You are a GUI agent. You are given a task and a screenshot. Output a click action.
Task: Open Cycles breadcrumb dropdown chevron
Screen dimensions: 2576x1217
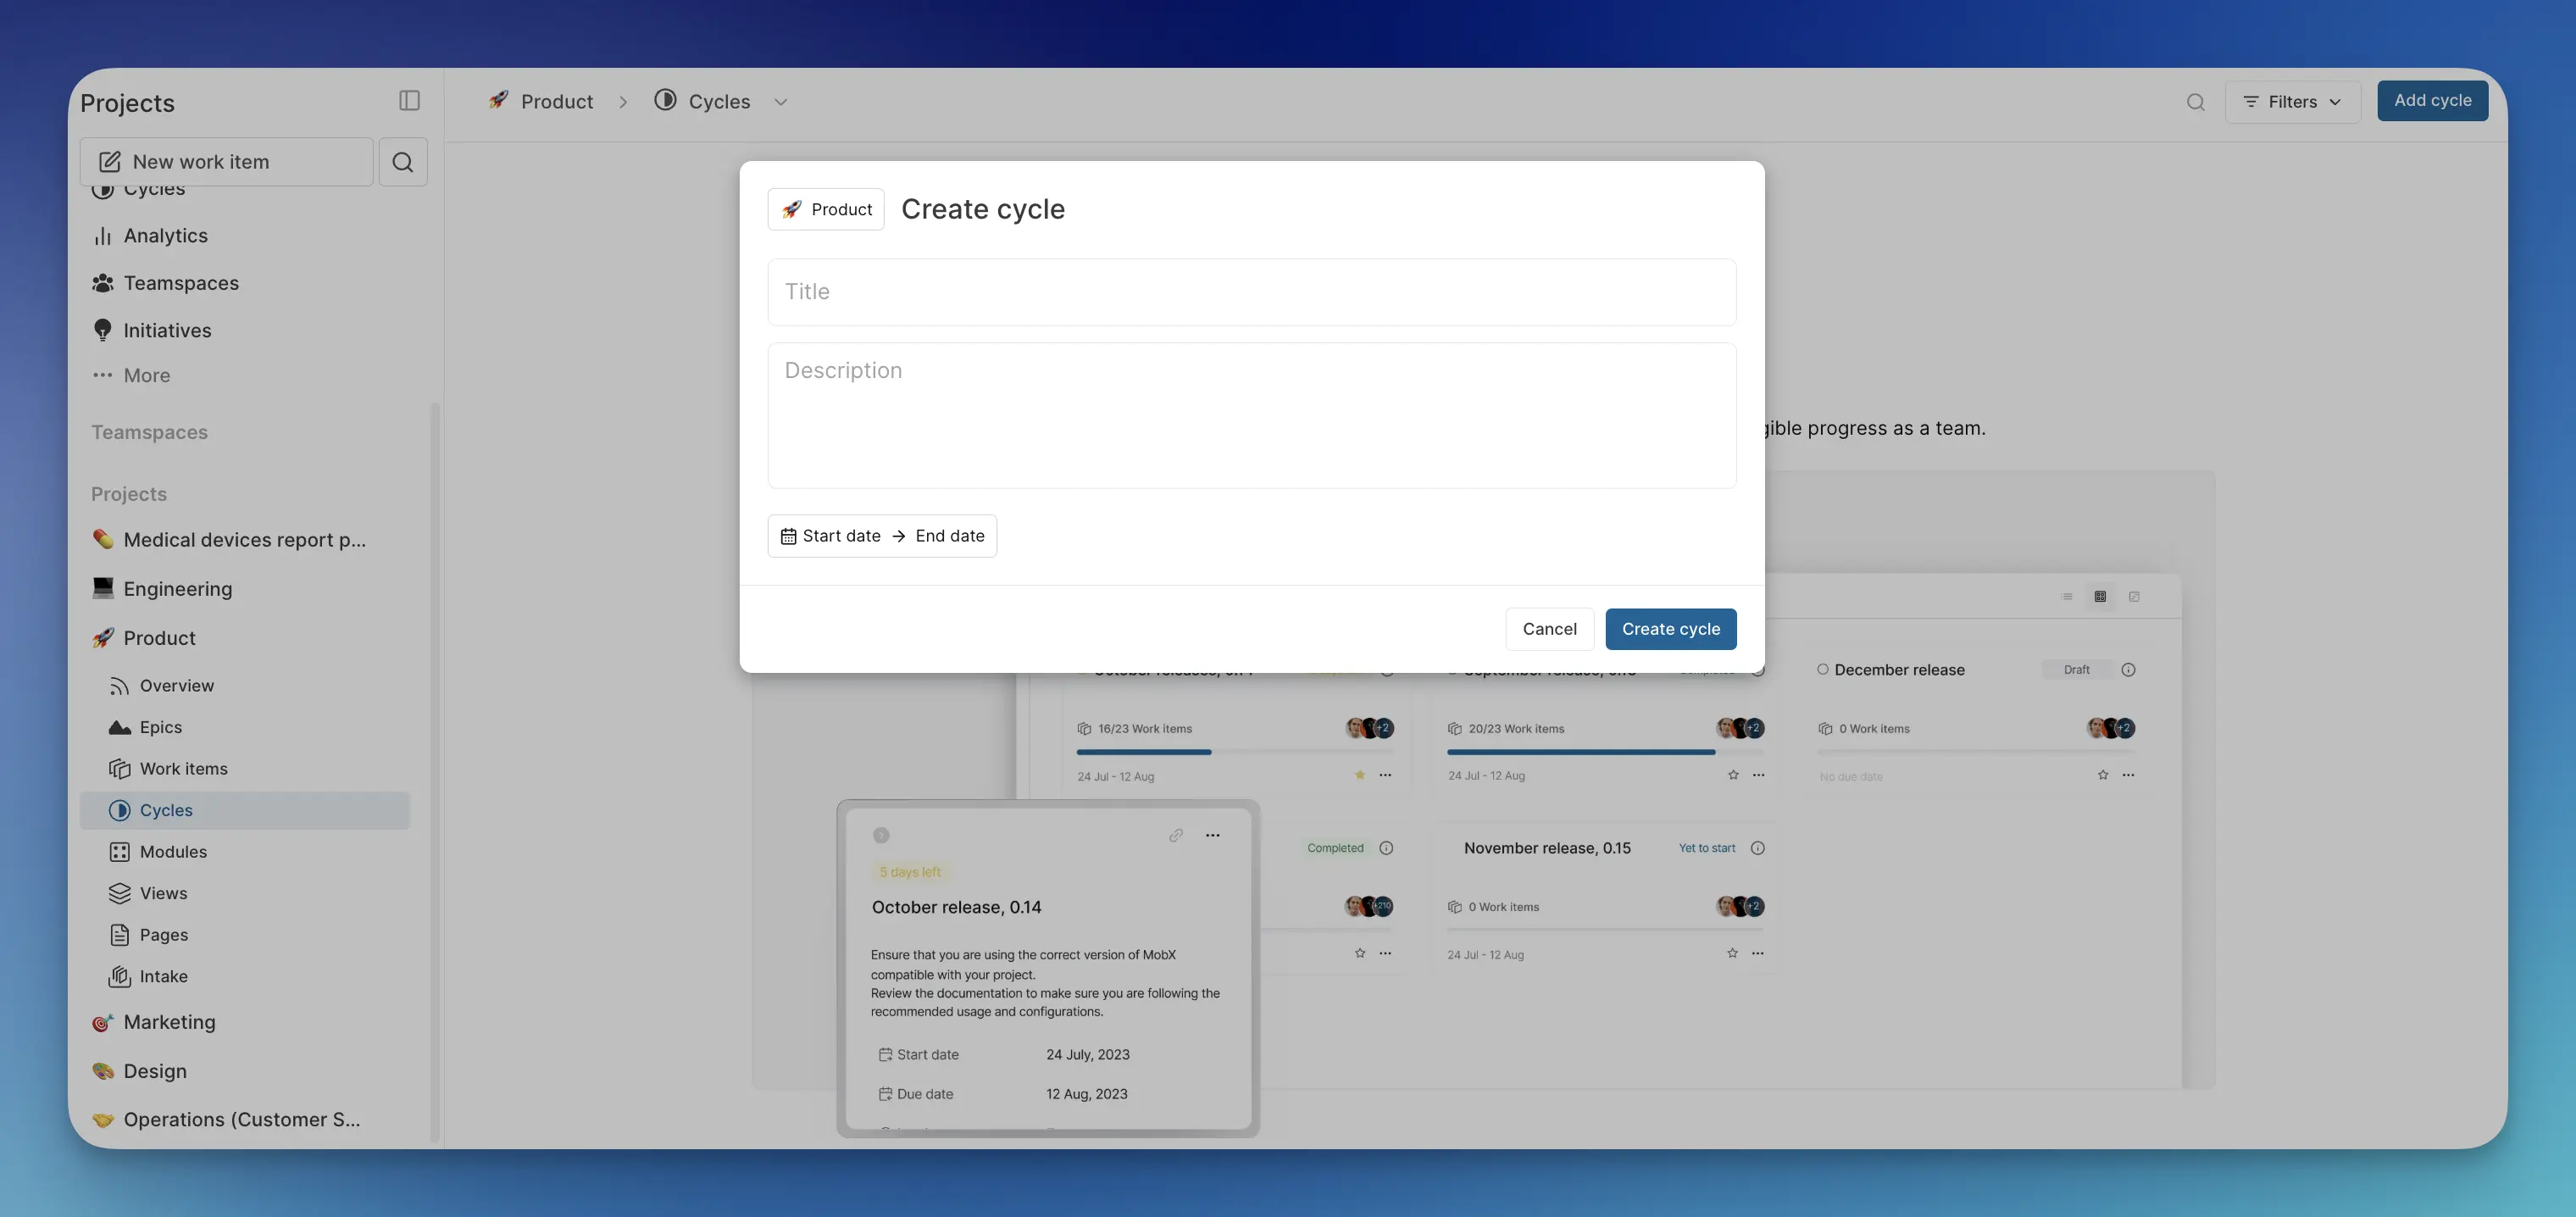point(781,102)
